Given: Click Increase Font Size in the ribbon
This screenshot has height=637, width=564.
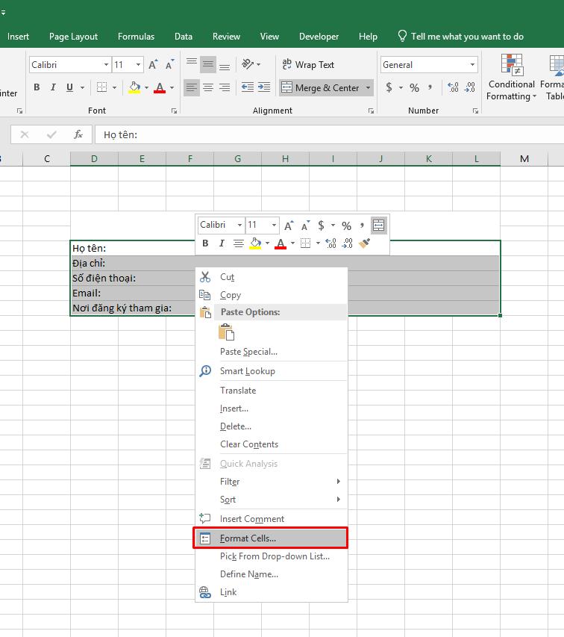Looking at the screenshot, I should (153, 64).
